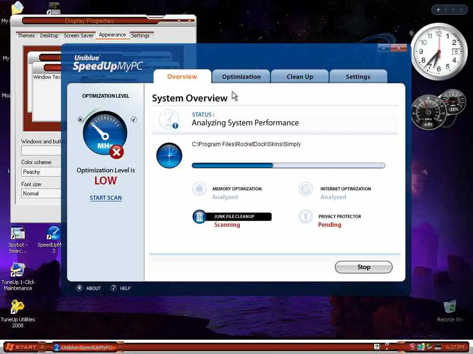Click the red Scanning status text
The width and height of the screenshot is (473, 354).
227,224
